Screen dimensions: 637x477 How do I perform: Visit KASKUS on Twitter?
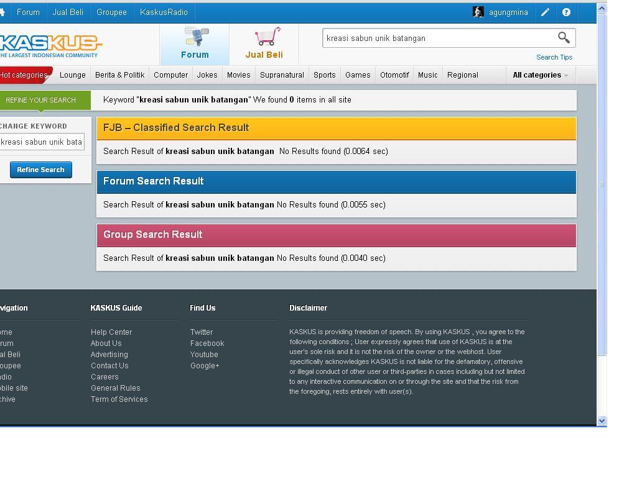pos(202,332)
